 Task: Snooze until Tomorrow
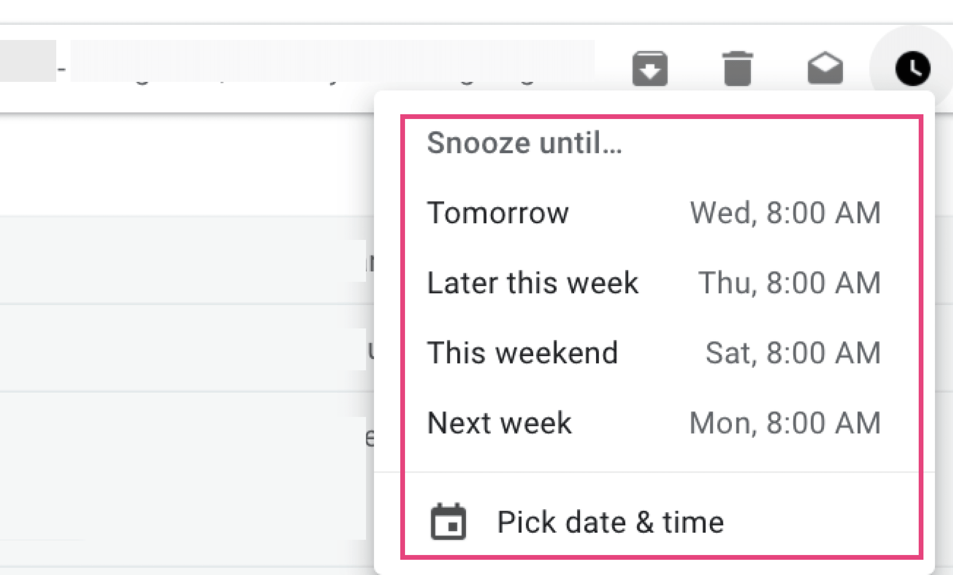[x=498, y=212]
